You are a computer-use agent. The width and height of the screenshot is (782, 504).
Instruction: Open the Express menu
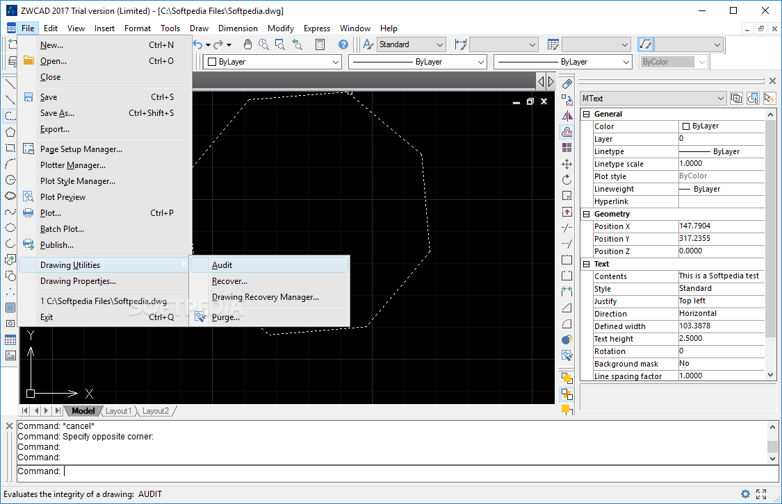click(317, 28)
